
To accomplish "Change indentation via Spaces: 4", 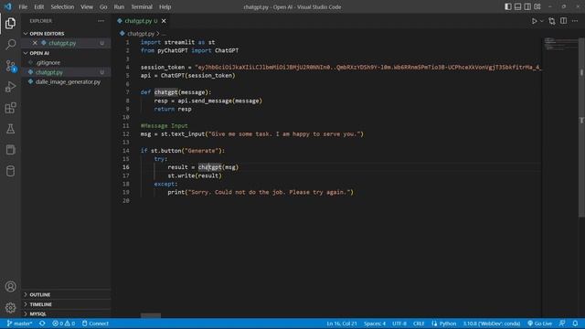I will 375,324.
